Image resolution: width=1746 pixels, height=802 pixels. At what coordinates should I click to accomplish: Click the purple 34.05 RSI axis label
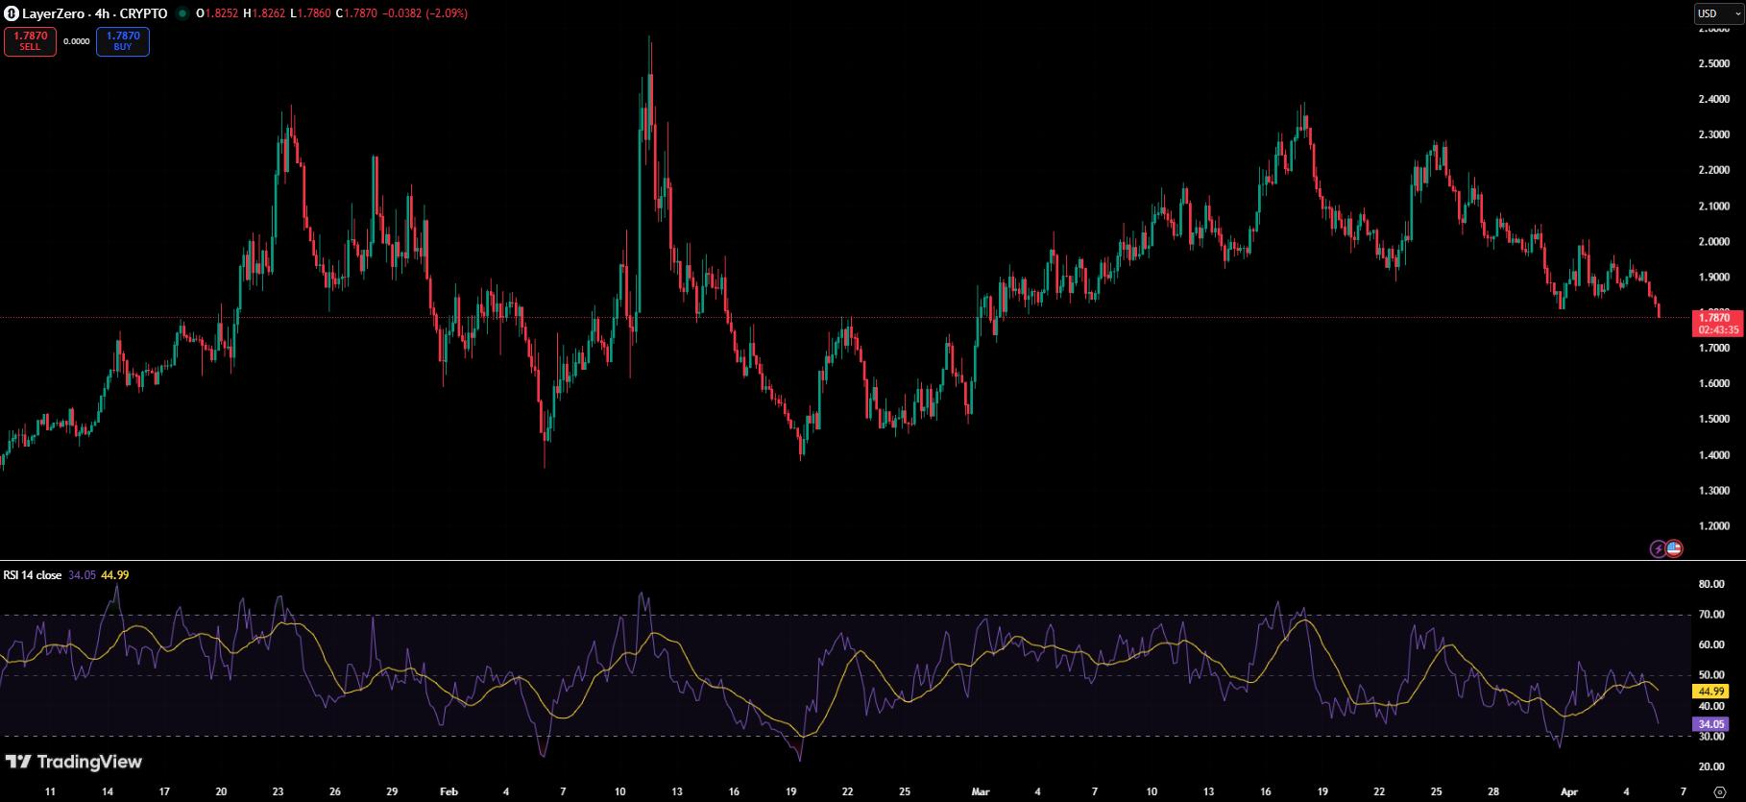pyautogui.click(x=1710, y=724)
